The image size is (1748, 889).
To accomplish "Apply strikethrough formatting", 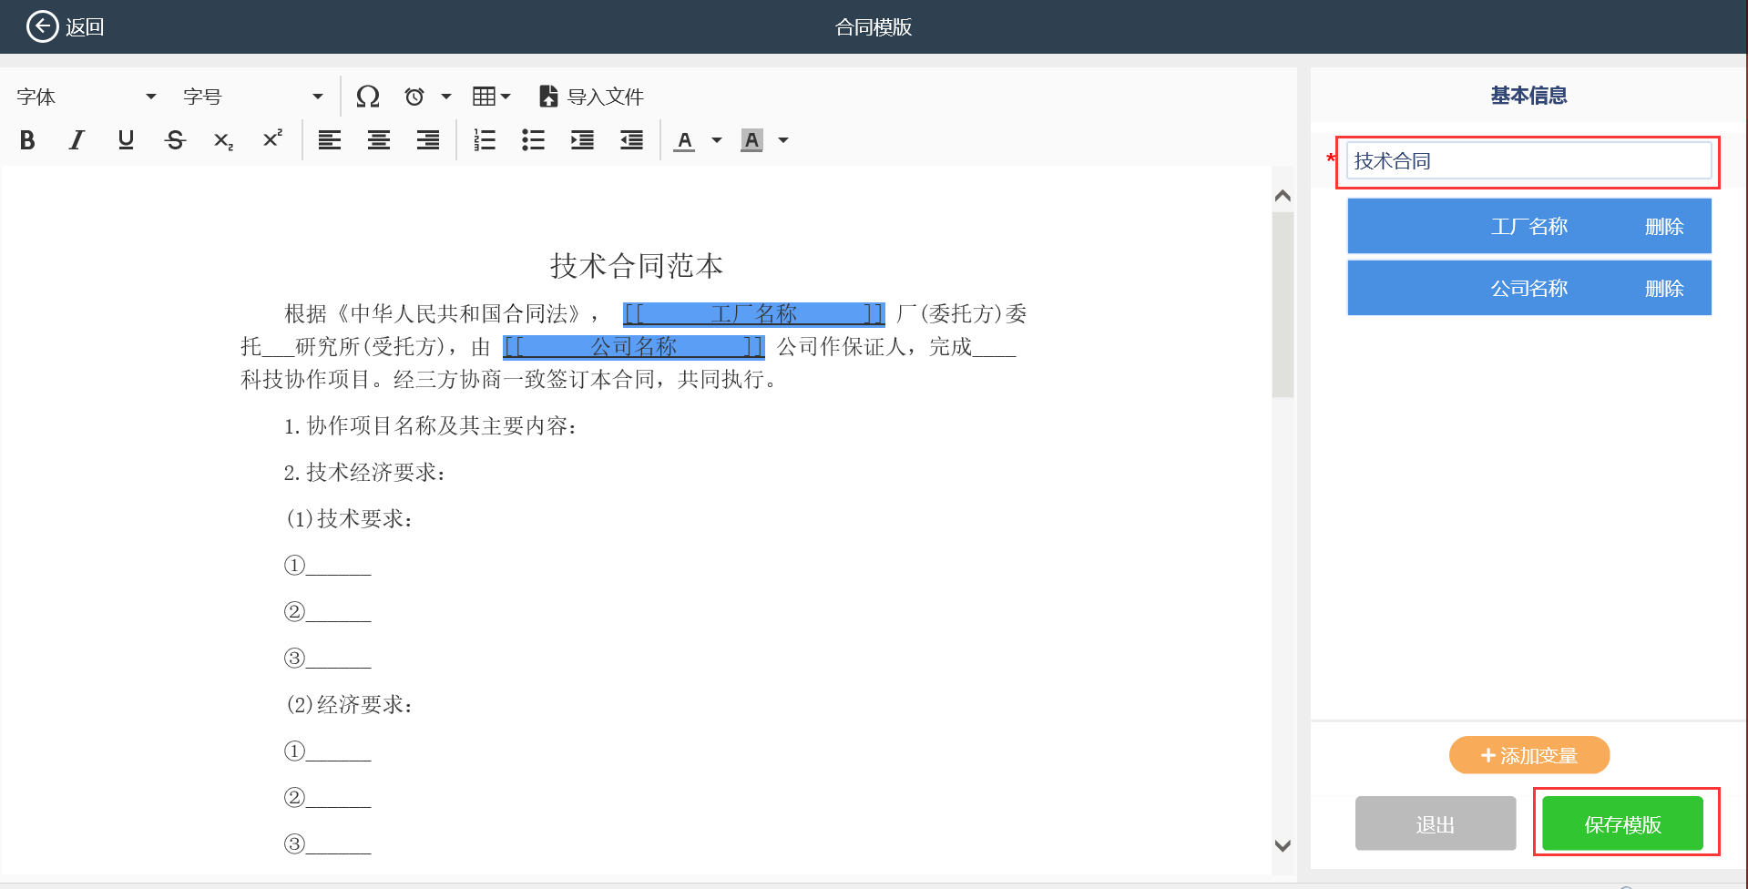I will 175,140.
